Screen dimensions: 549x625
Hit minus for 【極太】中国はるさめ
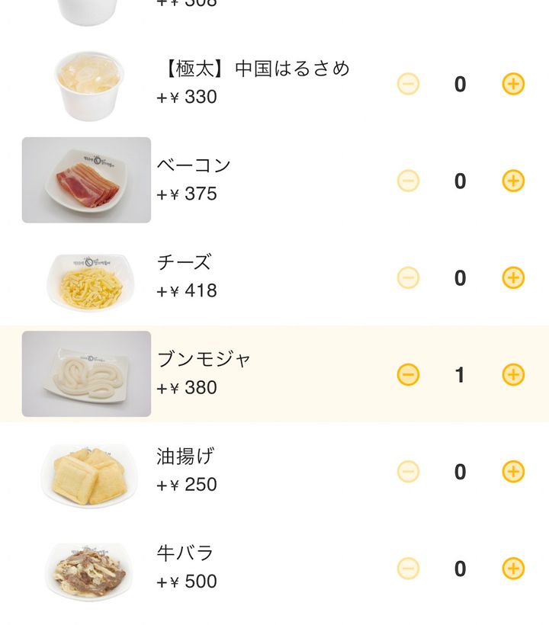pos(408,84)
